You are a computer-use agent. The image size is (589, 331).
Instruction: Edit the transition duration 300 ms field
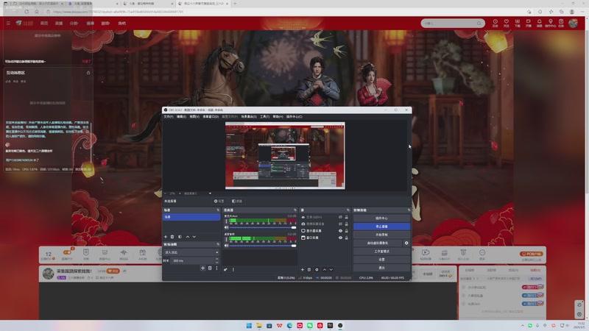[x=193, y=260]
